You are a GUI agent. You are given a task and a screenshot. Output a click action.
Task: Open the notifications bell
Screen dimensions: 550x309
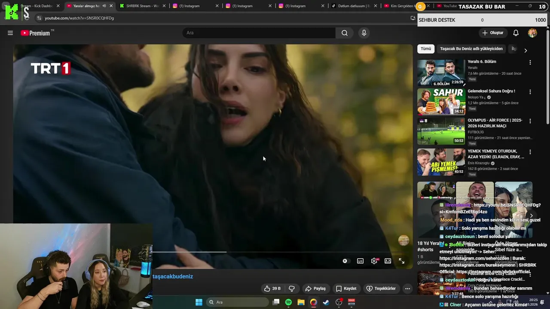tap(516, 33)
